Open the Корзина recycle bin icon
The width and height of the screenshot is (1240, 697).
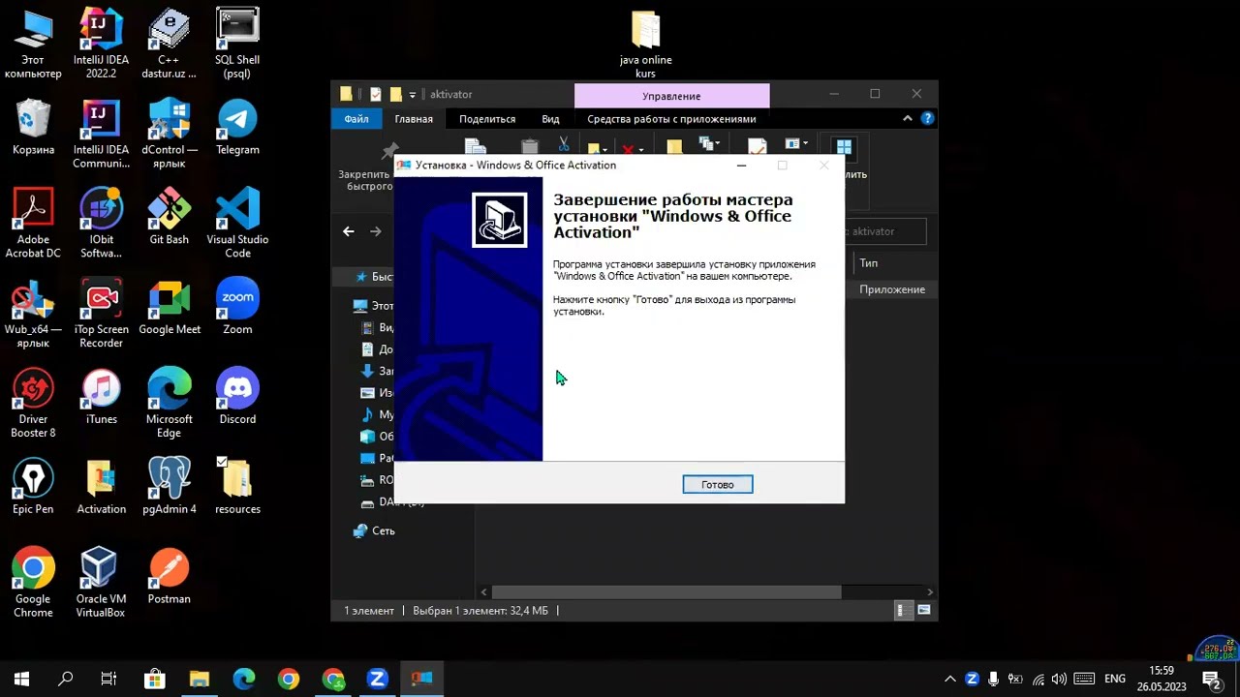33,128
